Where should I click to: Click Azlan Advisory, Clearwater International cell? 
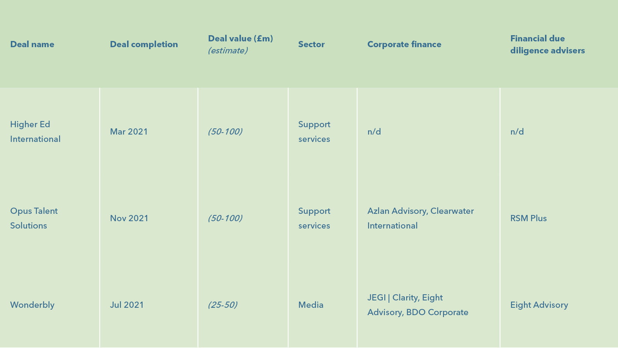420,218
